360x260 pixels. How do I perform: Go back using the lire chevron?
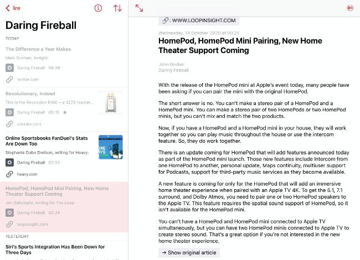click(12, 8)
